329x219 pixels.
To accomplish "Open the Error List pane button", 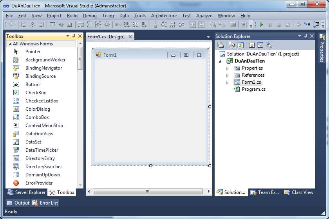I will 45,203.
